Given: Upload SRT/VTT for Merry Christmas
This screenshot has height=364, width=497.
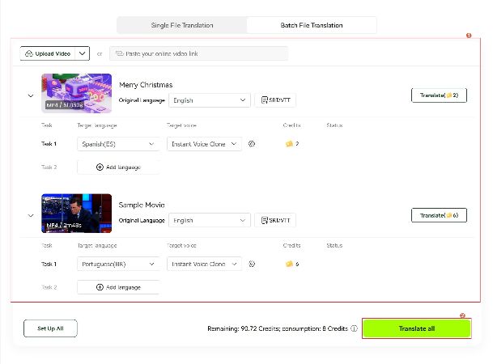Looking at the screenshot, I should click(275, 100).
